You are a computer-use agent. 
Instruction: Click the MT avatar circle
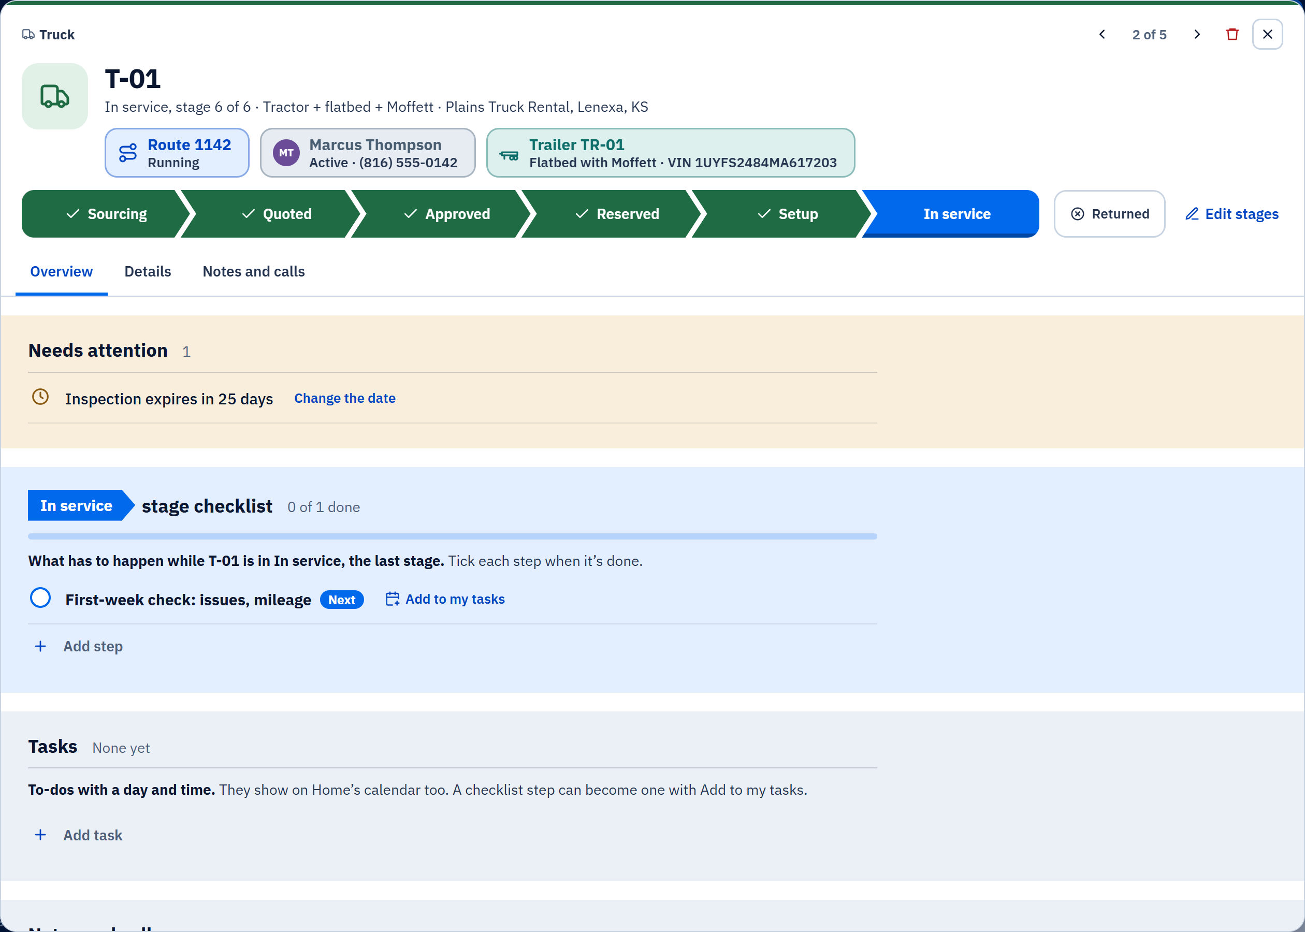[286, 153]
